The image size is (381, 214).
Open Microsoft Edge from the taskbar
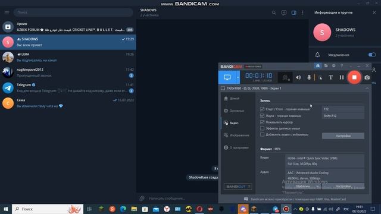123,209
